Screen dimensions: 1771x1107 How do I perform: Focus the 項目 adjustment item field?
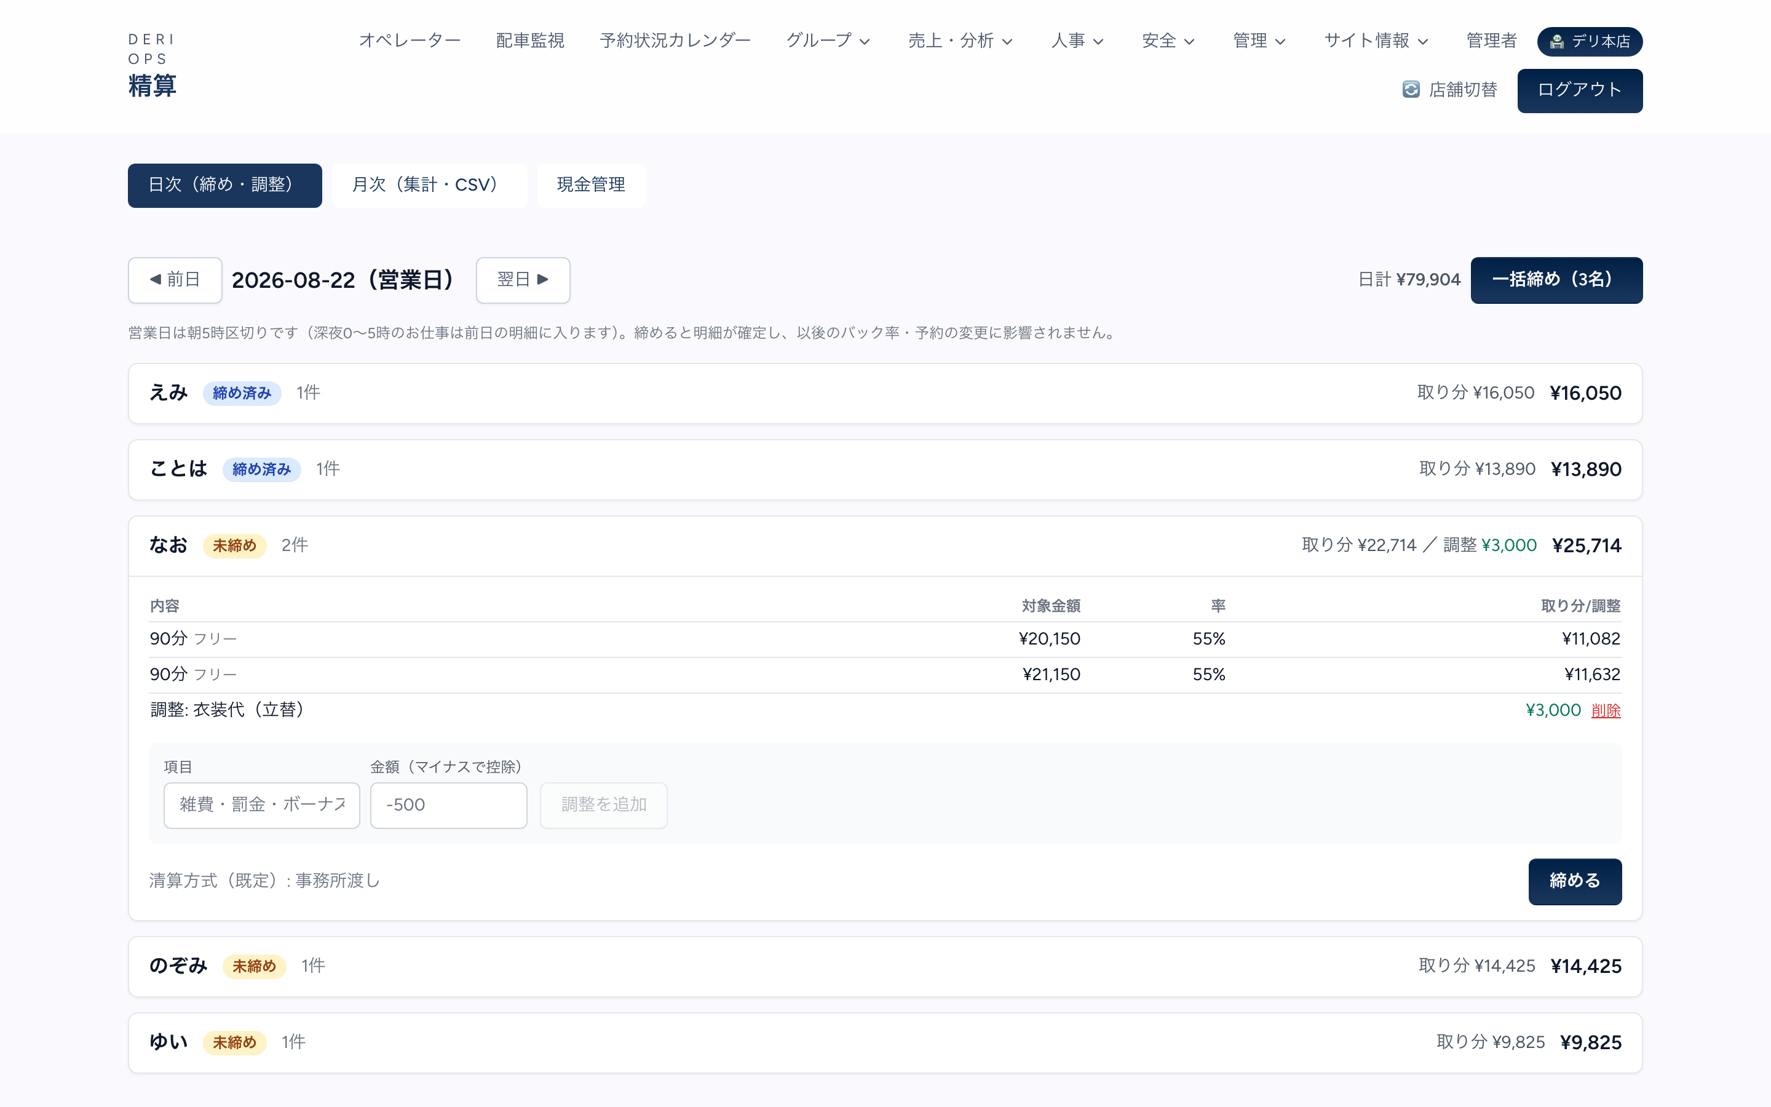(261, 806)
